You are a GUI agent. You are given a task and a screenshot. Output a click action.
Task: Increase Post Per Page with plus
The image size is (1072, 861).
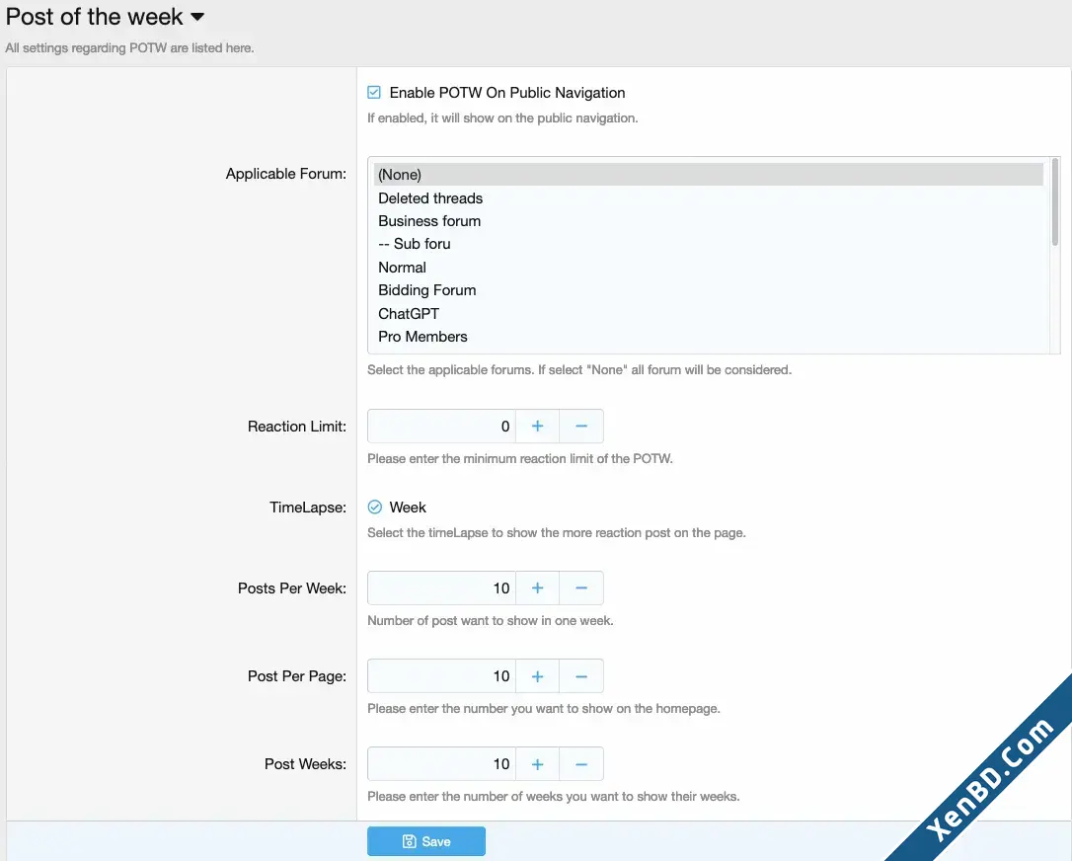point(537,676)
